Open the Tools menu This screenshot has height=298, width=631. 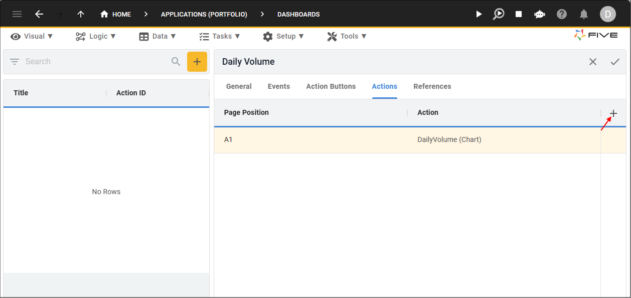point(347,36)
